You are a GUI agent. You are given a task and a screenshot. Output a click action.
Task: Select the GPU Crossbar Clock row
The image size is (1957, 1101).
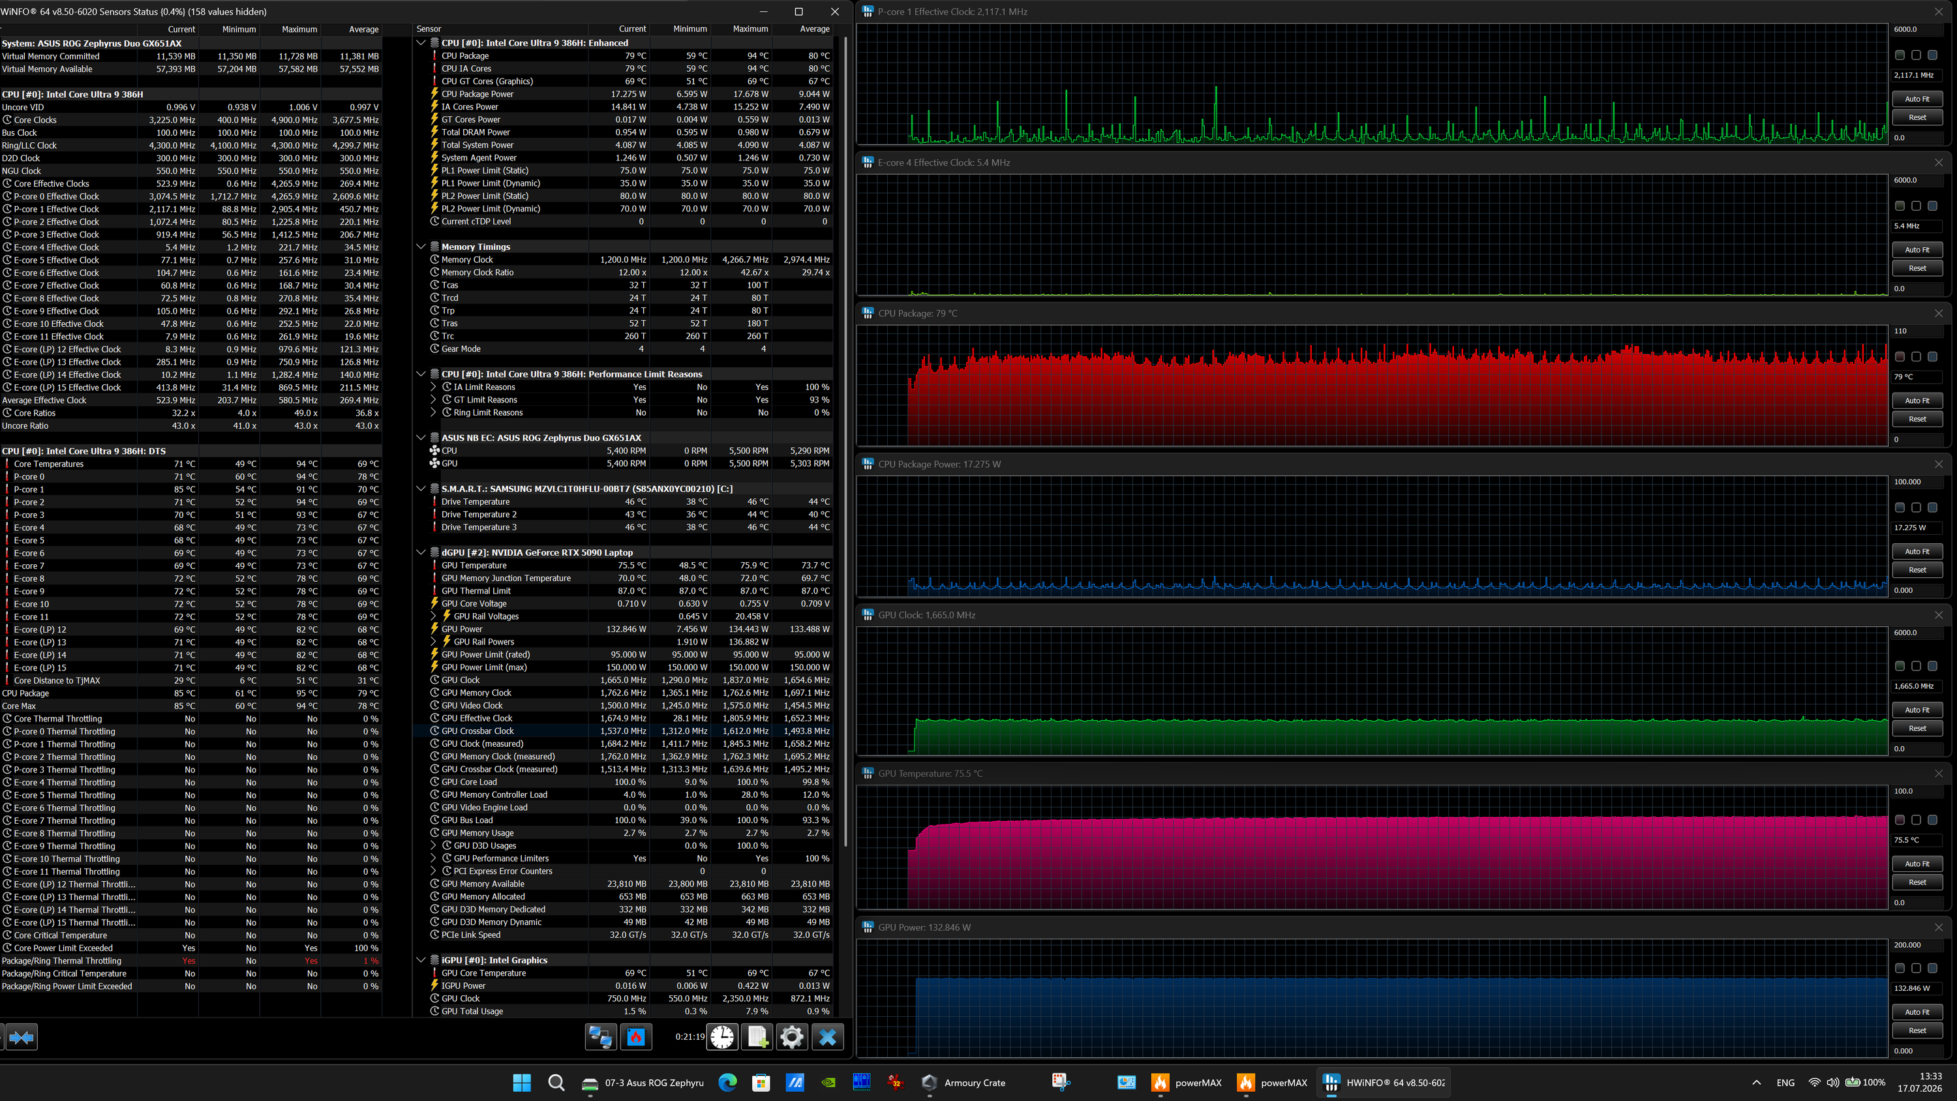[623, 731]
